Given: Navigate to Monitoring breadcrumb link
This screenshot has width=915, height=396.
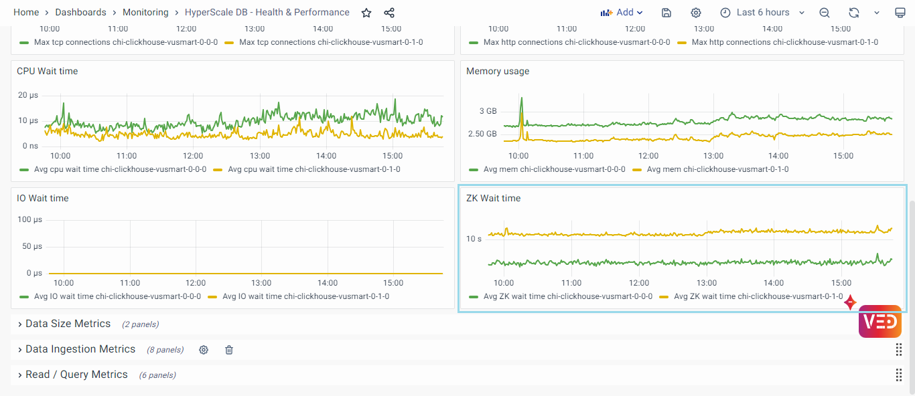Looking at the screenshot, I should (x=145, y=13).
